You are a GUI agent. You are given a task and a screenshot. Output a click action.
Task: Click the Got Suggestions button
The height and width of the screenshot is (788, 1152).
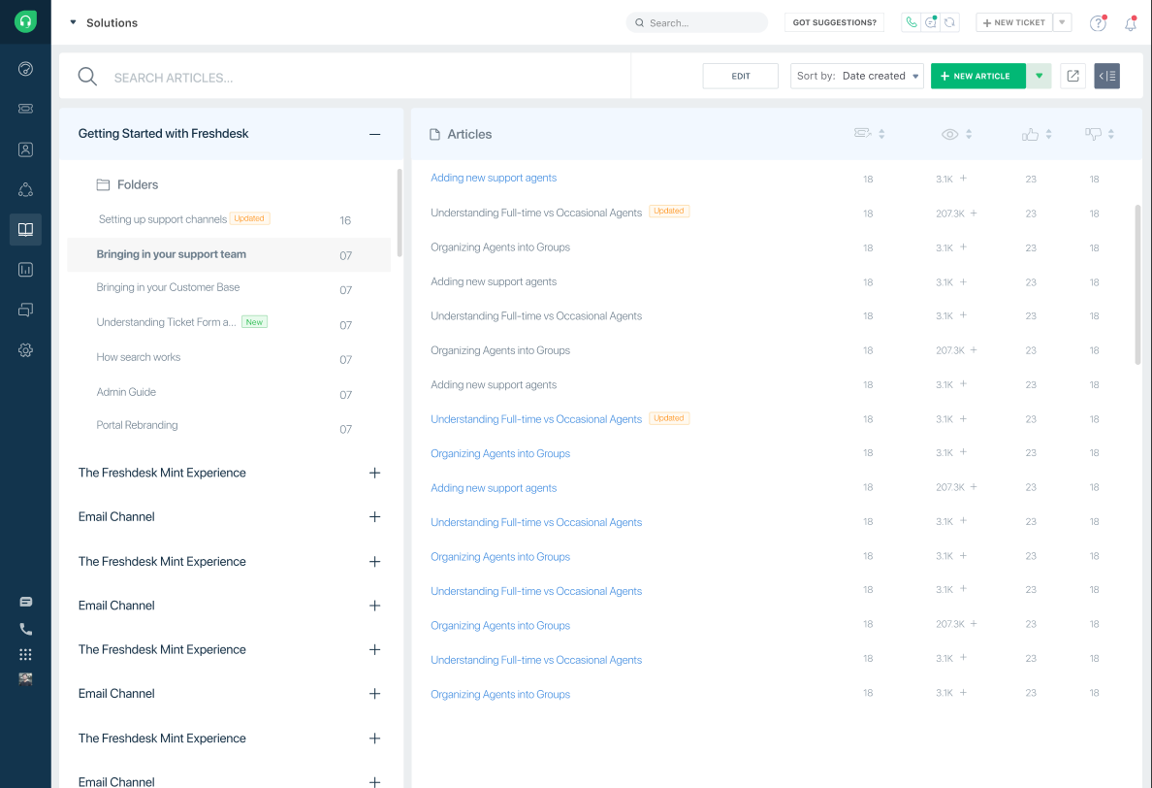pos(835,22)
